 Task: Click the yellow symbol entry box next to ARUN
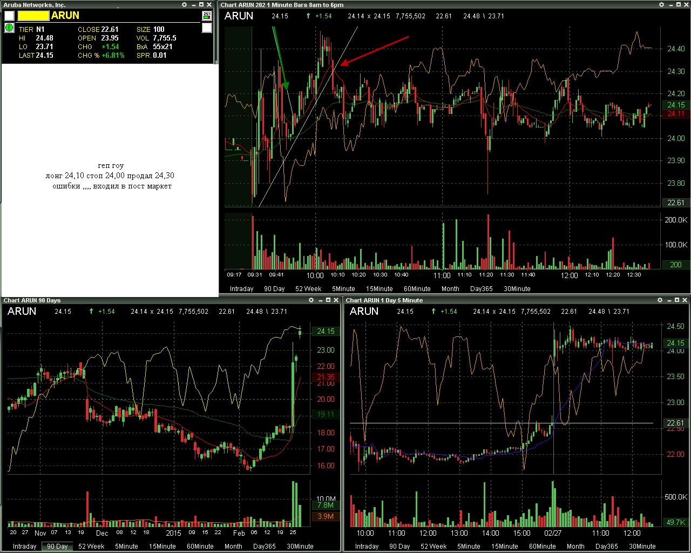pos(33,16)
